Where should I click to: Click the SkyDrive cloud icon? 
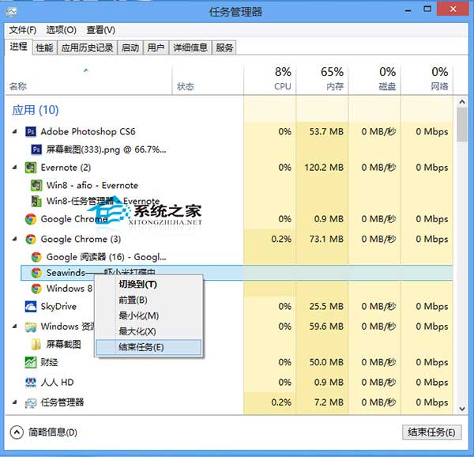(31, 307)
